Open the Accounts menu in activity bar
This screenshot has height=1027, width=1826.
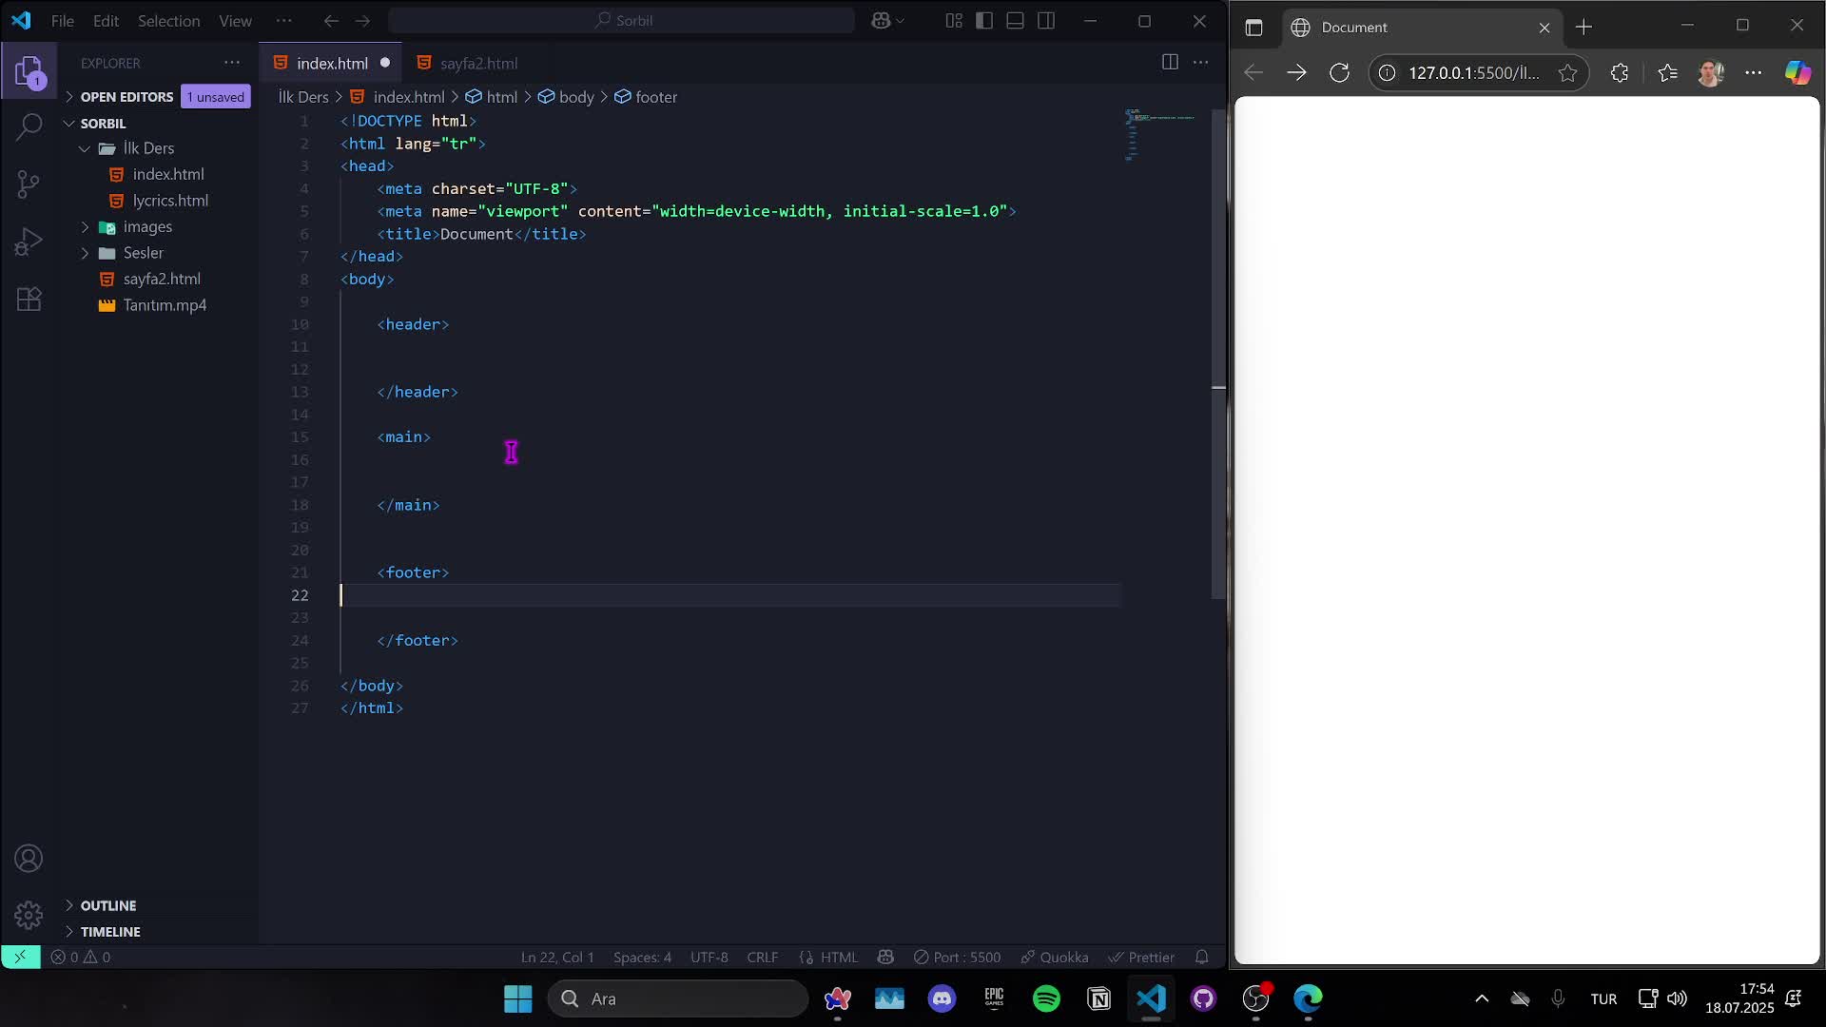click(29, 859)
